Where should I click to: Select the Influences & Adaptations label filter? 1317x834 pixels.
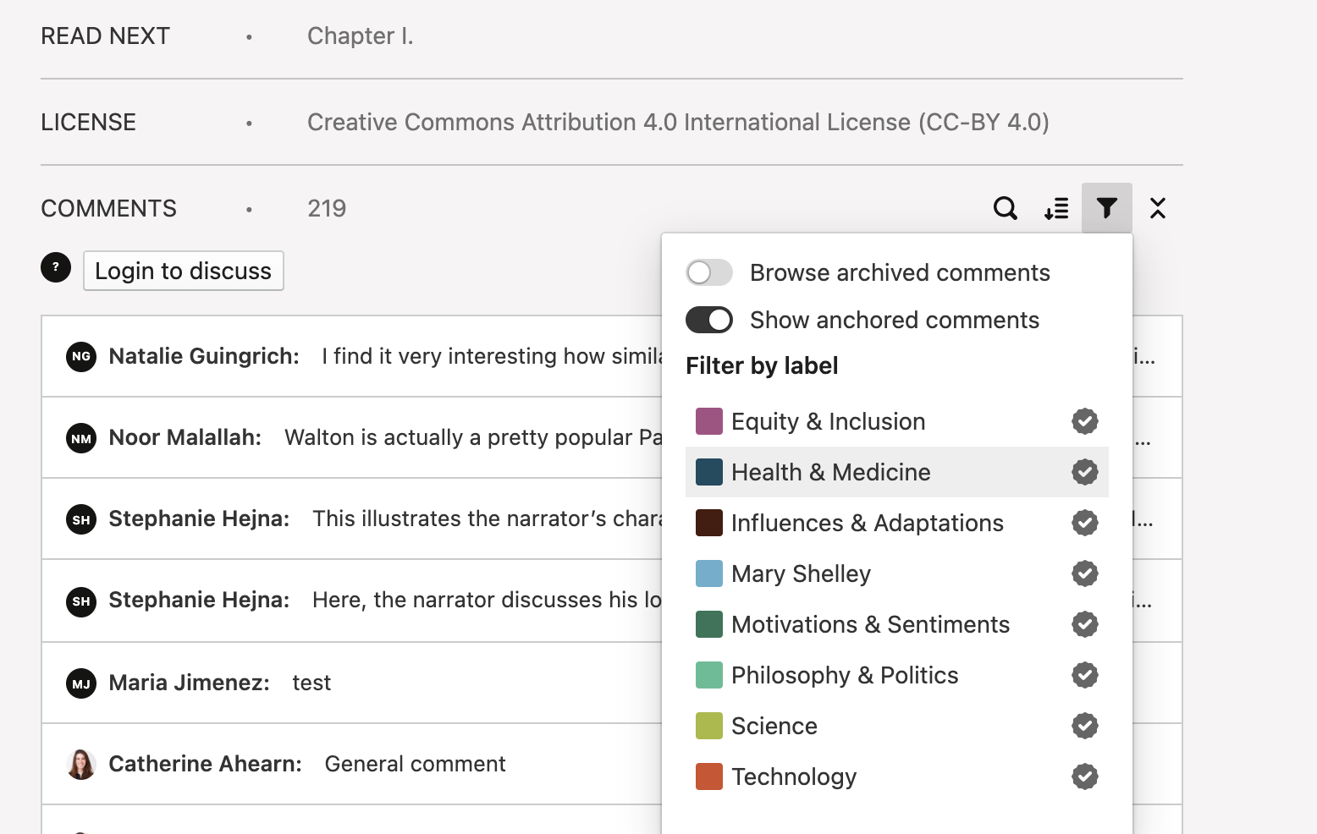coord(897,523)
